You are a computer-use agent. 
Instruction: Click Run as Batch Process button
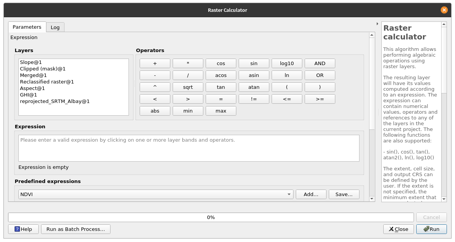click(x=76, y=229)
